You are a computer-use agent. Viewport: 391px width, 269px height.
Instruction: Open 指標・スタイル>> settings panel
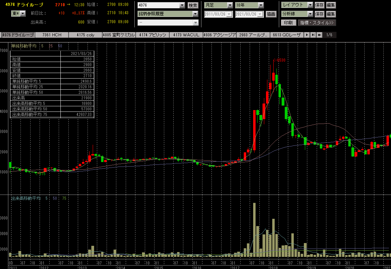point(317,23)
